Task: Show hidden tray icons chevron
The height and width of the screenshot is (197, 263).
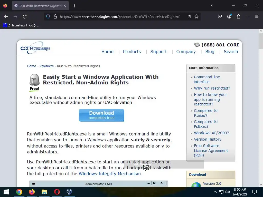Action: click(x=215, y=192)
